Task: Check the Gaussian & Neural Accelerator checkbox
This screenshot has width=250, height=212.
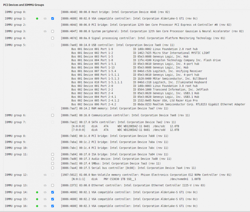Action: [x=53, y=31]
